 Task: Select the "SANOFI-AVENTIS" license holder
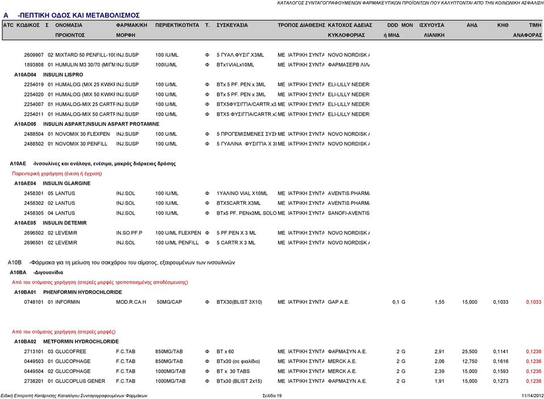pyautogui.click(x=349, y=213)
